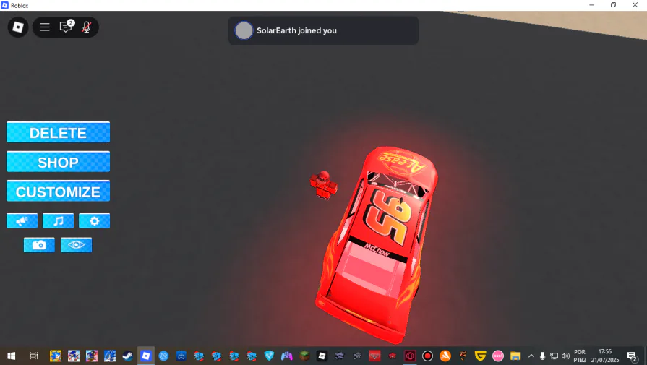Image resolution: width=647 pixels, height=365 pixels.
Task: Open File Explorer from the taskbar
Action: point(515,356)
